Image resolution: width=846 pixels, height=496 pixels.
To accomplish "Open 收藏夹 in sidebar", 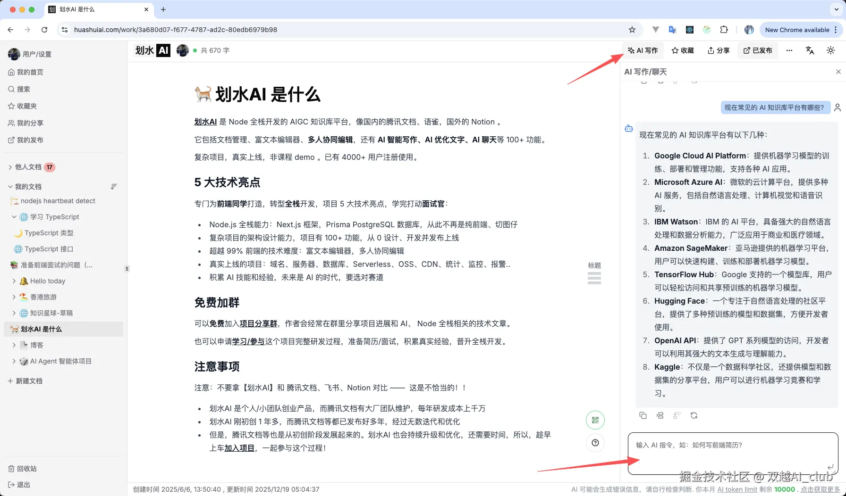I will [x=22, y=106].
